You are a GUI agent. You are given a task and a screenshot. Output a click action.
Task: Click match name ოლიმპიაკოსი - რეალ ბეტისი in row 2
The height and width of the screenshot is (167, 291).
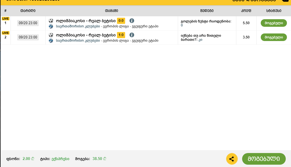click(x=86, y=35)
